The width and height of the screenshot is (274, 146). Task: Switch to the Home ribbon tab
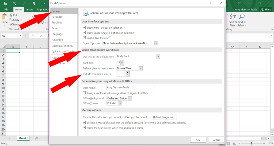19,9
